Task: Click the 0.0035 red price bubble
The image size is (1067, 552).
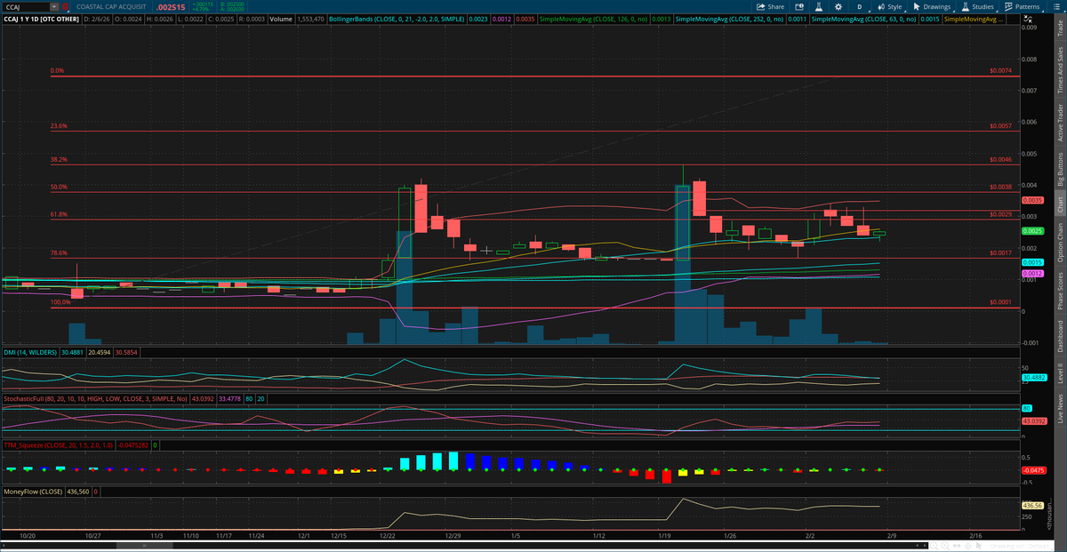Action: [x=1031, y=202]
